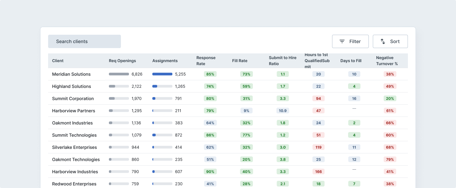The height and width of the screenshot is (188, 456).
Task: Open Meridian Solutions client row
Action: 228,74
